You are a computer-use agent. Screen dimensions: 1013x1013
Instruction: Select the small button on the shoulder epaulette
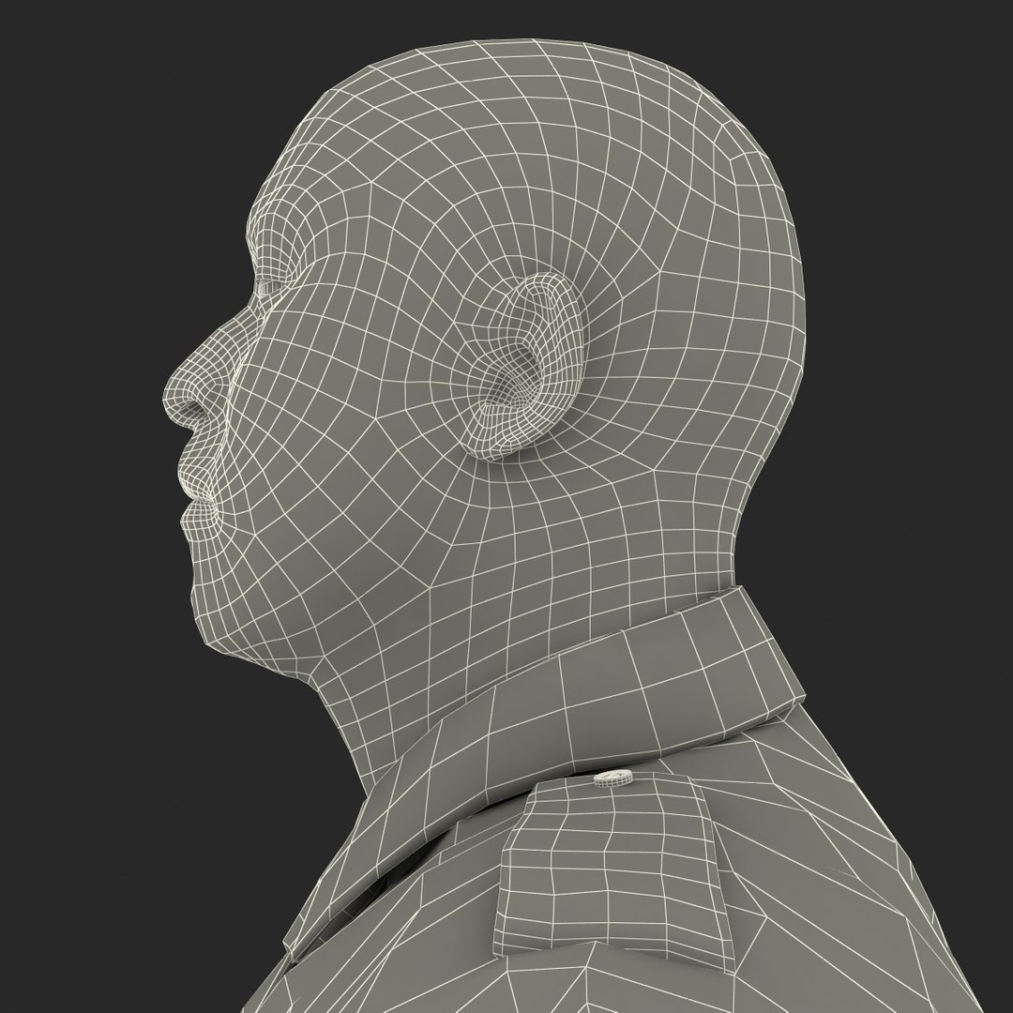pos(612,779)
